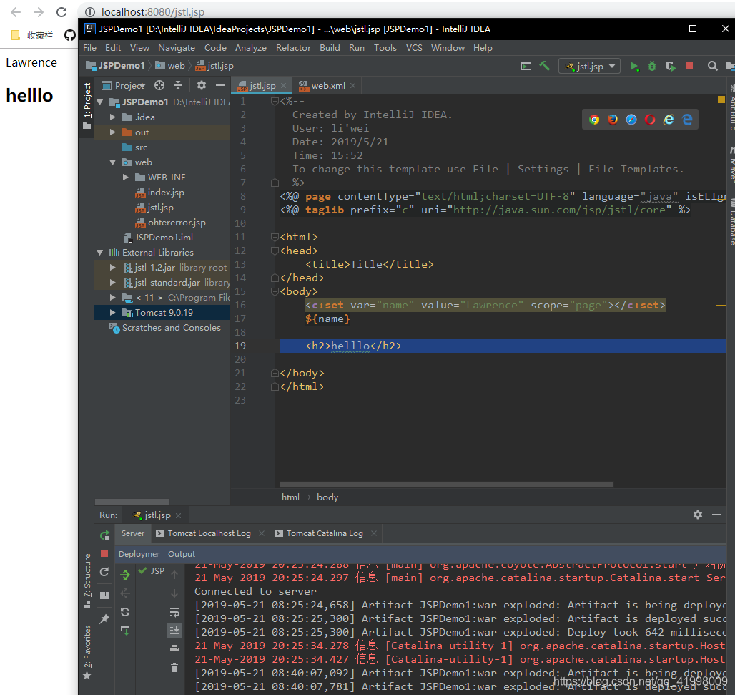735x695 pixels.
Task: Close the jstl.jsp editor tab
Action: pos(284,85)
